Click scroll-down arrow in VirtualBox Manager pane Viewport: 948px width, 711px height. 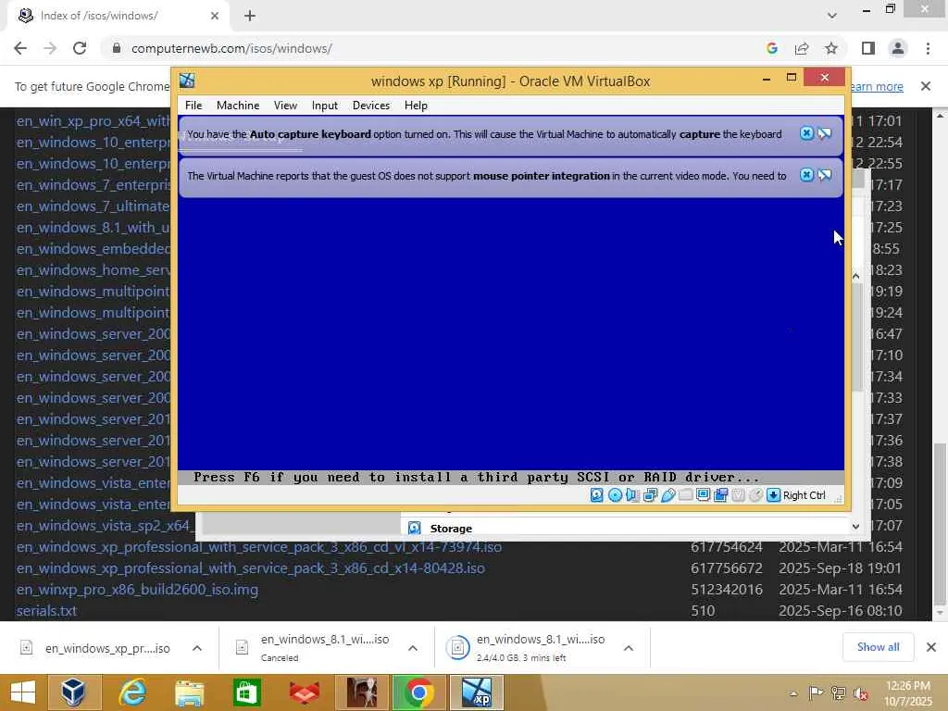856,527
